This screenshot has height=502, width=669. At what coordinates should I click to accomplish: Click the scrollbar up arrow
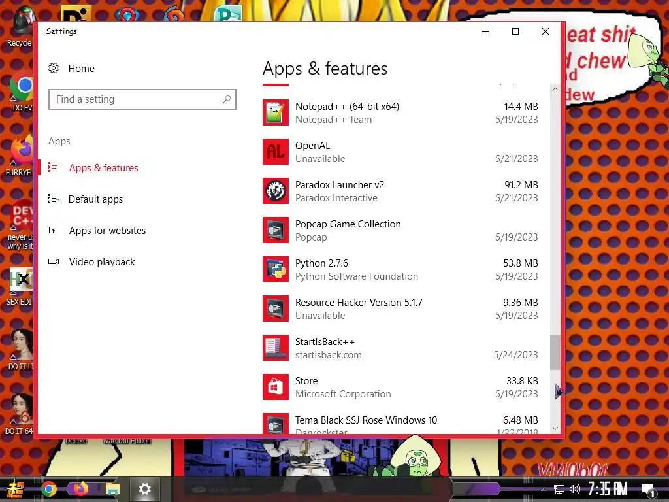coord(555,89)
